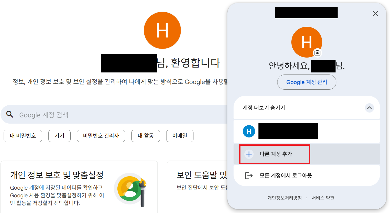The image size is (390, 213).
Task: Open the 개인정보처리방침 link
Action: 285,198
